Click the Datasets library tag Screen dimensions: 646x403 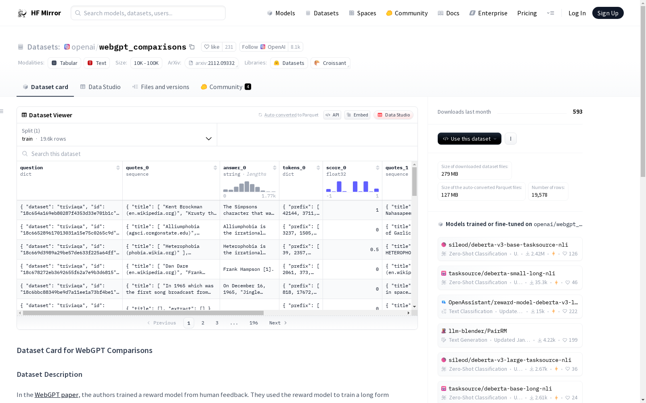pyautogui.click(x=289, y=63)
